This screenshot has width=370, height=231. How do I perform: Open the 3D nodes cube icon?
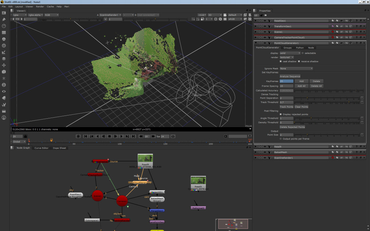coord(4,71)
